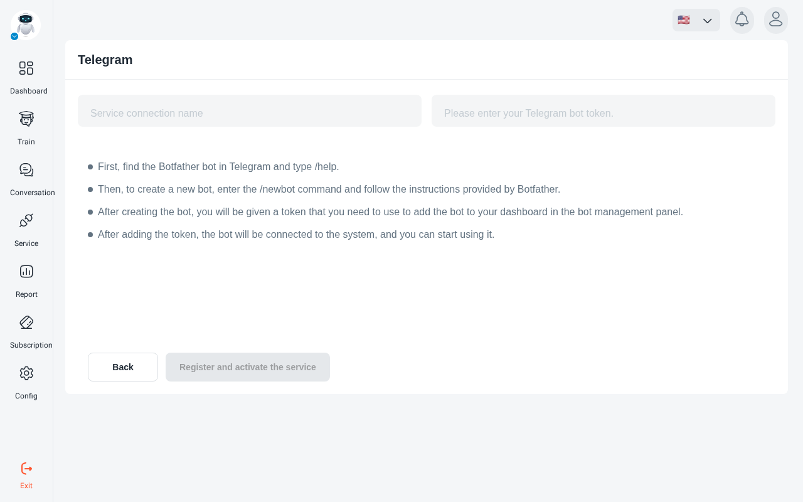Click the Back button
The image size is (803, 502).
click(x=123, y=367)
